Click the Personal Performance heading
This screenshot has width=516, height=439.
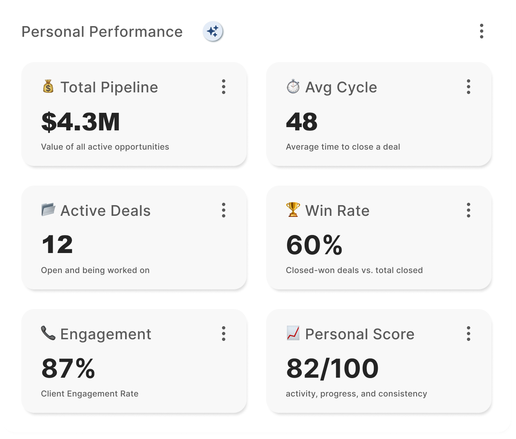click(102, 32)
